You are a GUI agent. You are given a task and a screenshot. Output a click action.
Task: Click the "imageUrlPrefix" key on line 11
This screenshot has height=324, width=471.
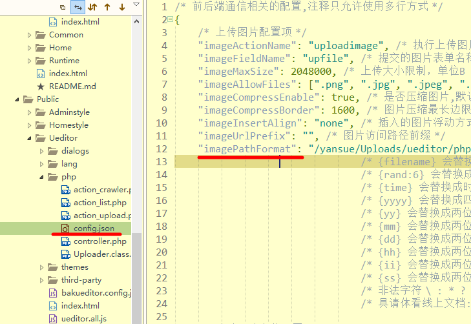[x=244, y=136]
